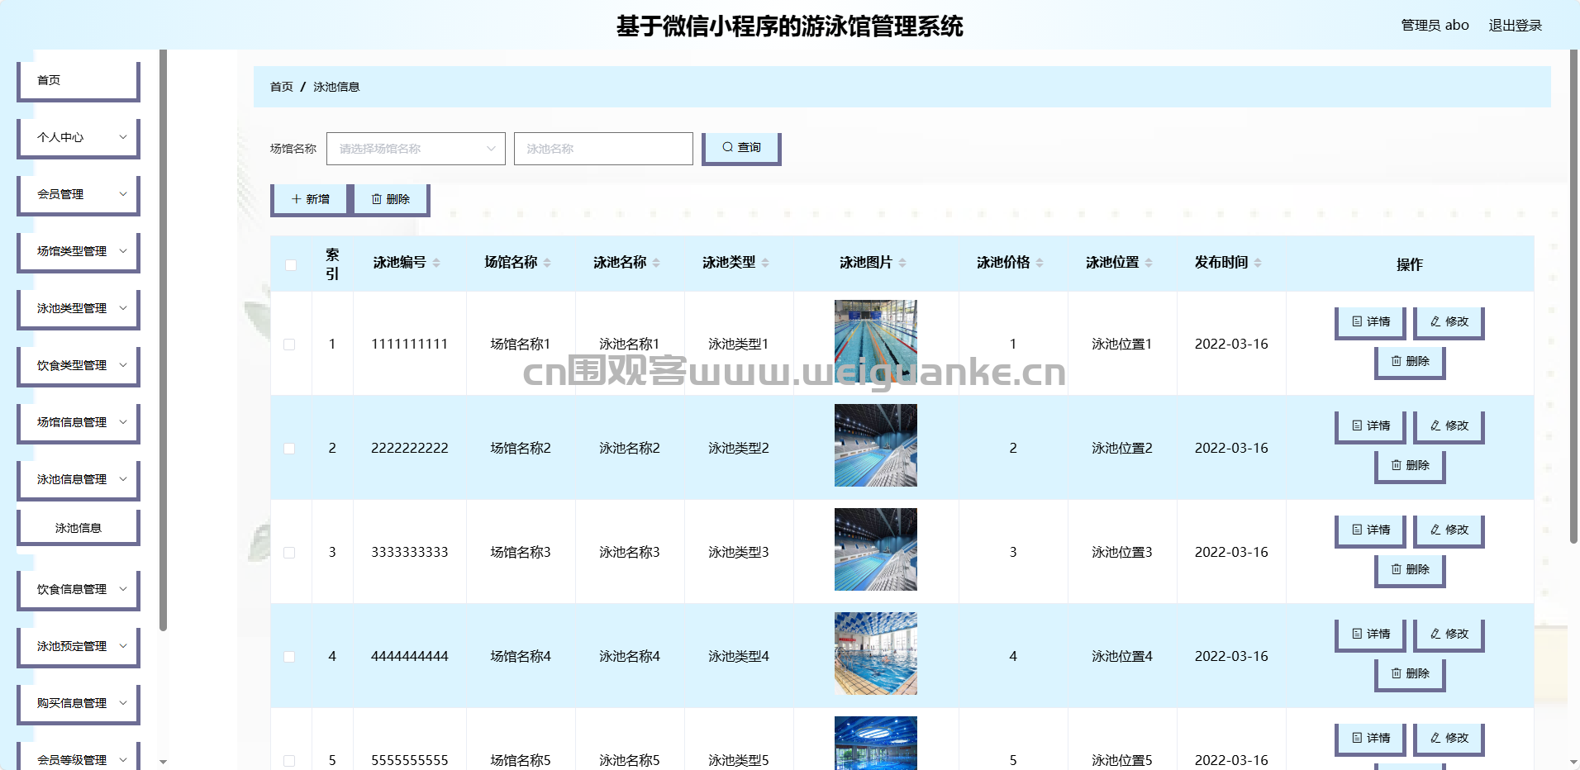The image size is (1580, 770).
Task: Click the 泳池名称 search input field
Action: click(x=603, y=149)
